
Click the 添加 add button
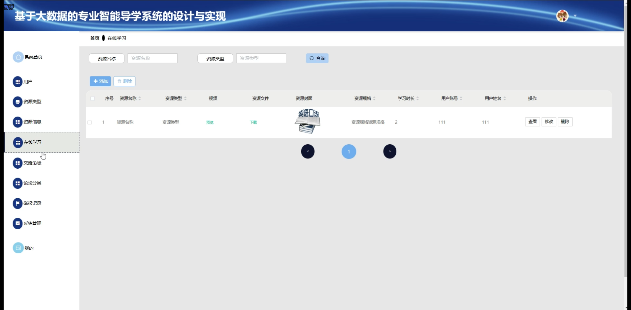[100, 81]
